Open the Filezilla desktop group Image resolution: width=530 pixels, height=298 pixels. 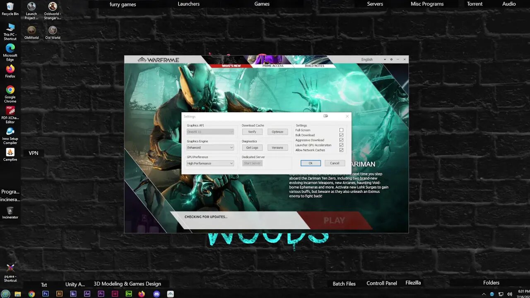pyautogui.click(x=413, y=283)
